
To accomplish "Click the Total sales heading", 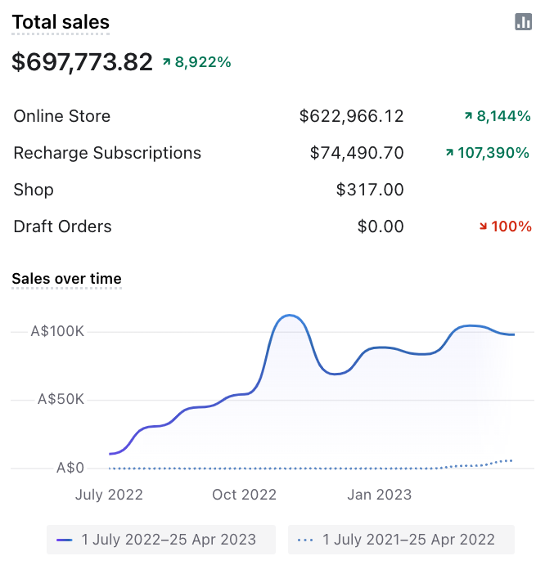I will click(x=61, y=23).
